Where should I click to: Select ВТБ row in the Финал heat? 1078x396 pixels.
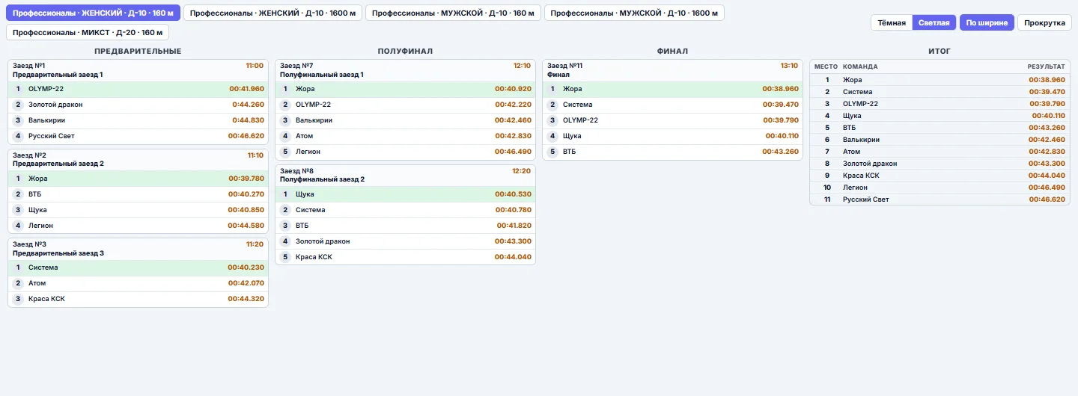[x=672, y=152]
